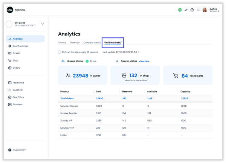Click the queue people icon

point(68,75)
